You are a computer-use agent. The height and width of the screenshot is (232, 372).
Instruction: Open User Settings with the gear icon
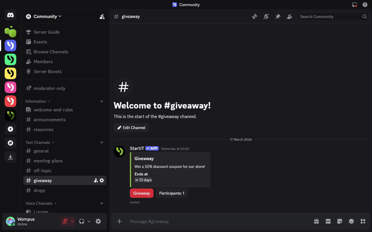tap(98, 221)
